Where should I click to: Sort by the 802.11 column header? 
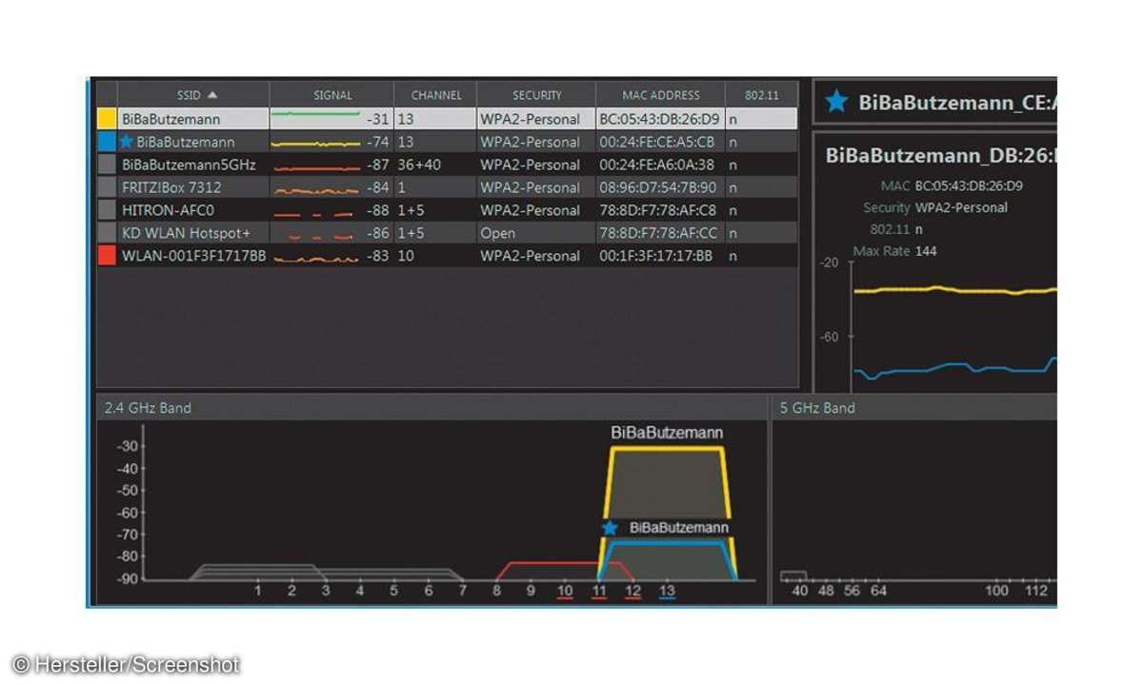(x=760, y=95)
